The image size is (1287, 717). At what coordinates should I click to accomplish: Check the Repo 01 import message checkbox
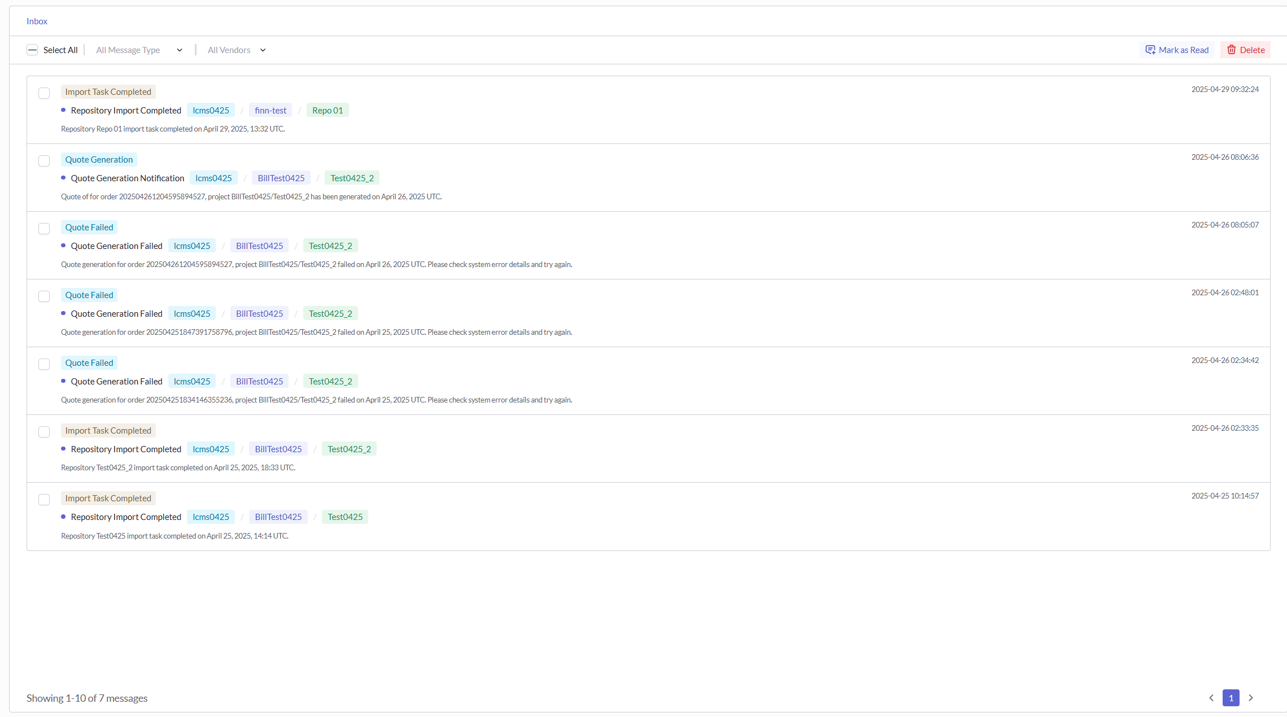click(x=44, y=93)
